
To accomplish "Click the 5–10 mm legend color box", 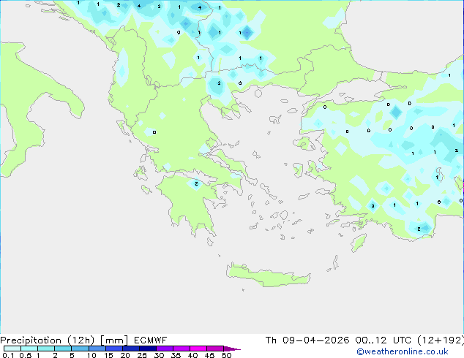I will (80, 349).
